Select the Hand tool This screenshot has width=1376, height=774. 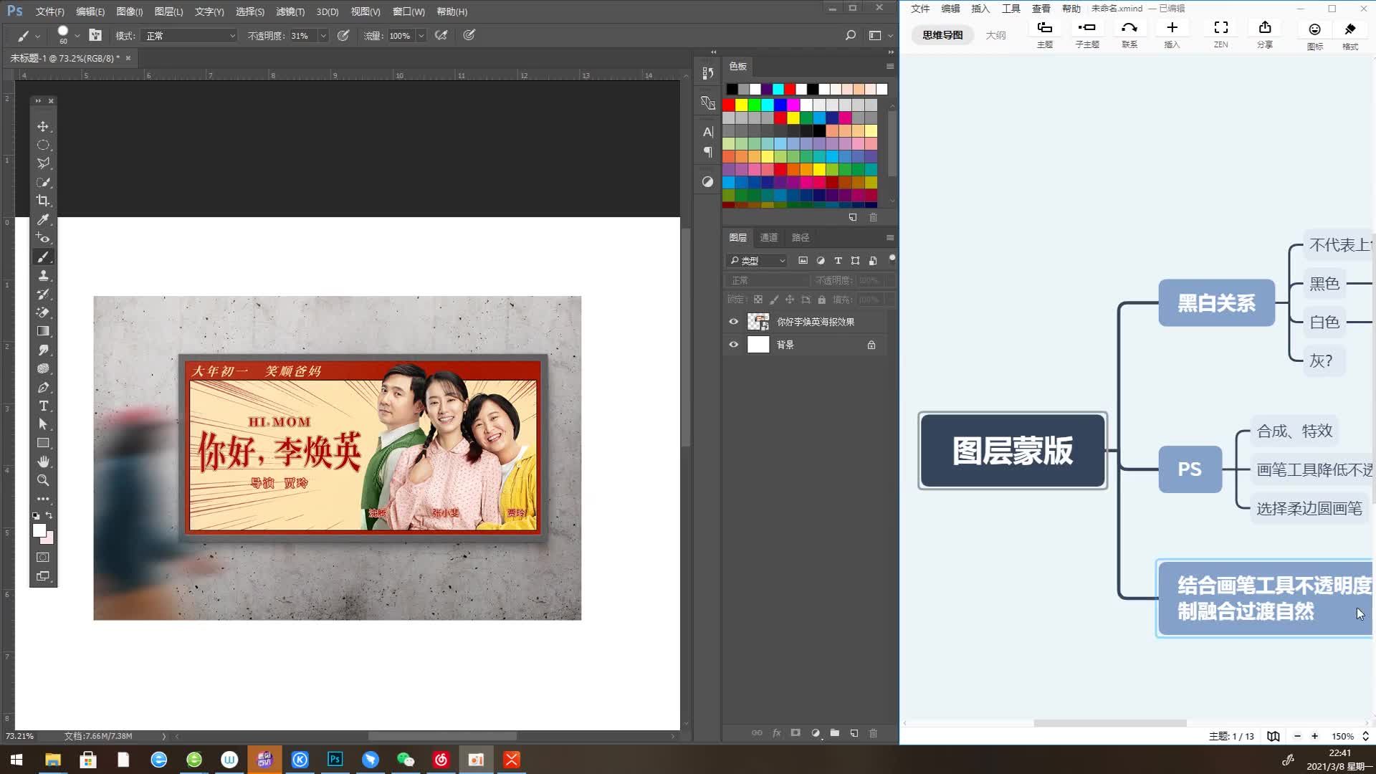[43, 462]
